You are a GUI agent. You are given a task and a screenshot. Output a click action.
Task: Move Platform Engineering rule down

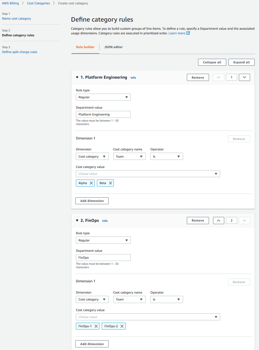(244, 77)
